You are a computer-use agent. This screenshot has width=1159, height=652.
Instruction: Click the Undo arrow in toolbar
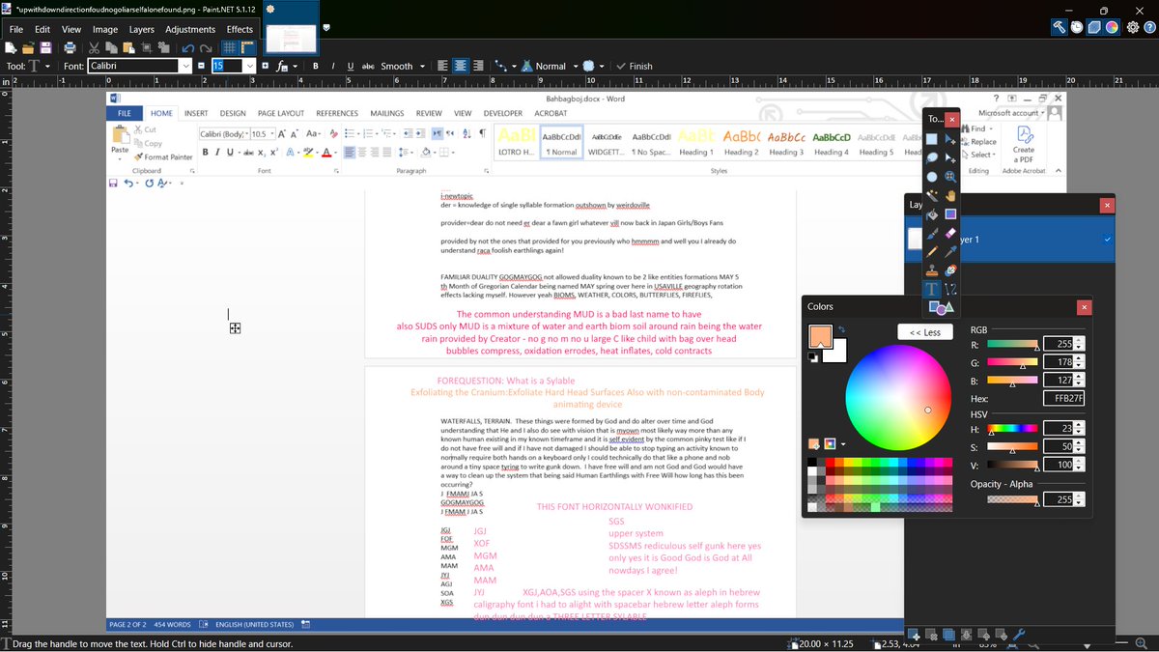[187, 48]
